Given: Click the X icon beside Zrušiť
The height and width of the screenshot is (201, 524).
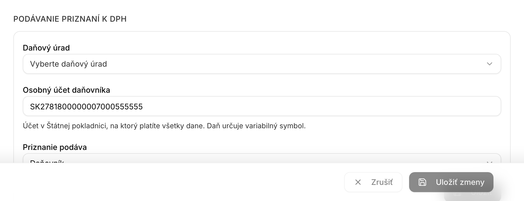Looking at the screenshot, I should point(358,182).
